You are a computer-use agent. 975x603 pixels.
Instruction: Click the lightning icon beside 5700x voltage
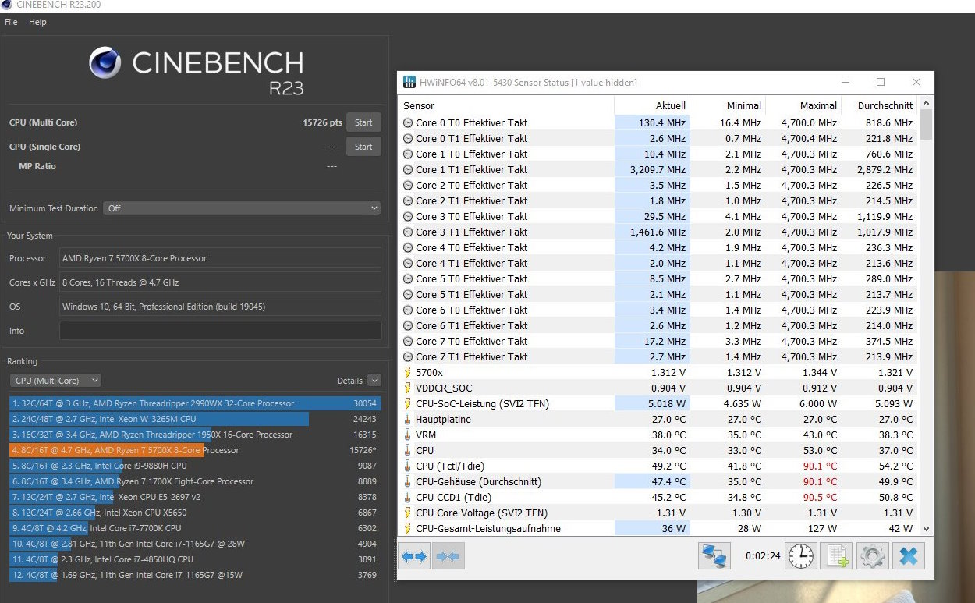407,372
